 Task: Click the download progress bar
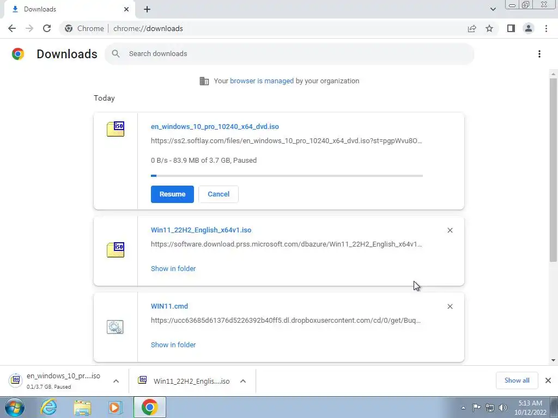[287, 176]
